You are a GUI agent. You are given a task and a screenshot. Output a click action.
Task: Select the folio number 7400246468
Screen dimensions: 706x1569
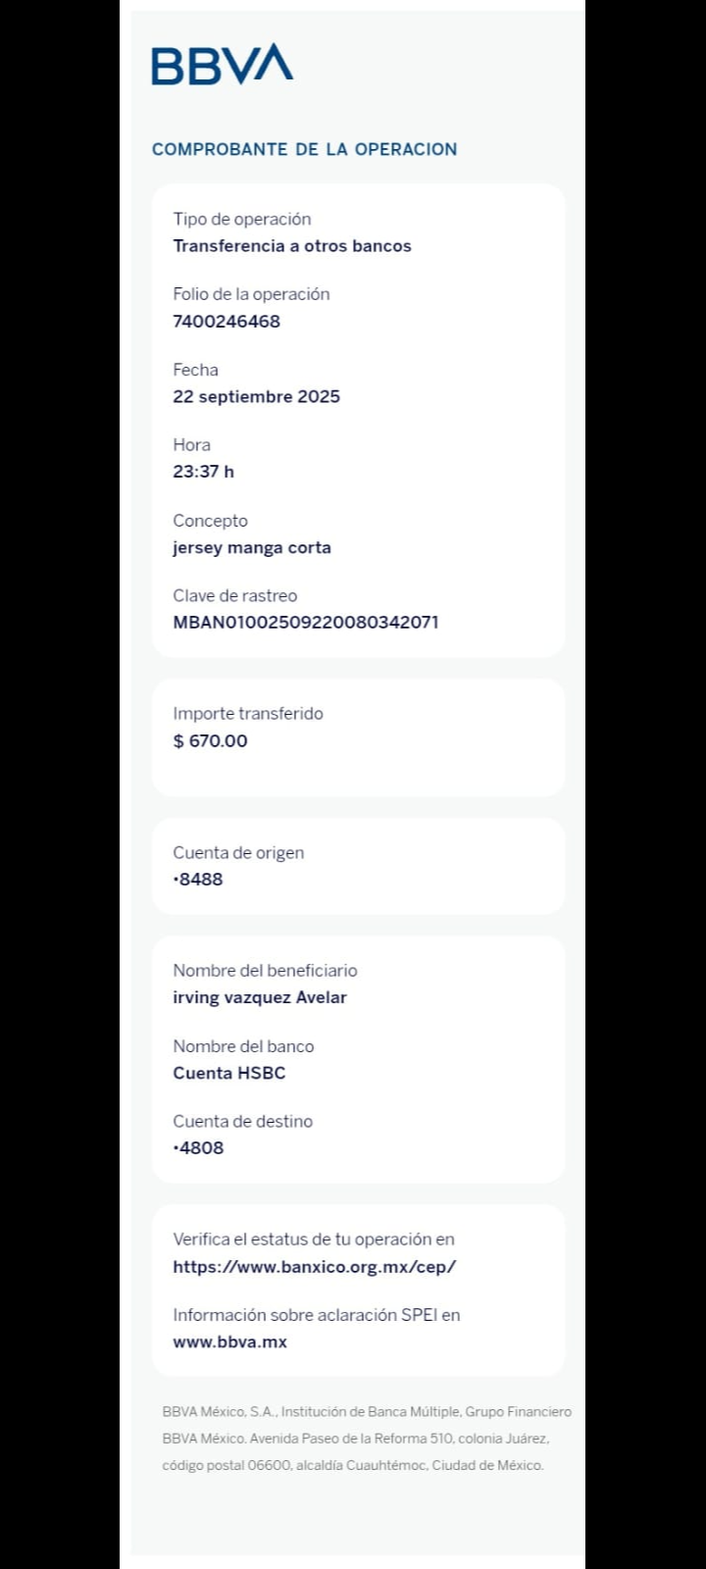click(x=227, y=321)
